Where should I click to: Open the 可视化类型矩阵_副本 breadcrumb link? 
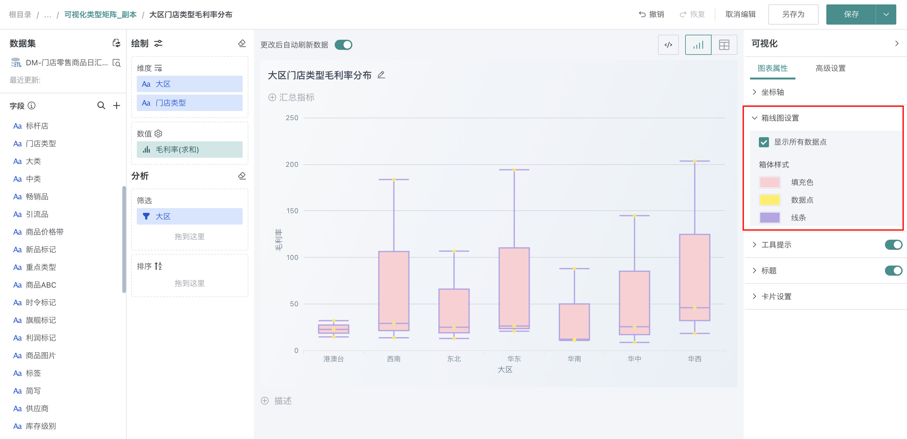click(x=100, y=15)
